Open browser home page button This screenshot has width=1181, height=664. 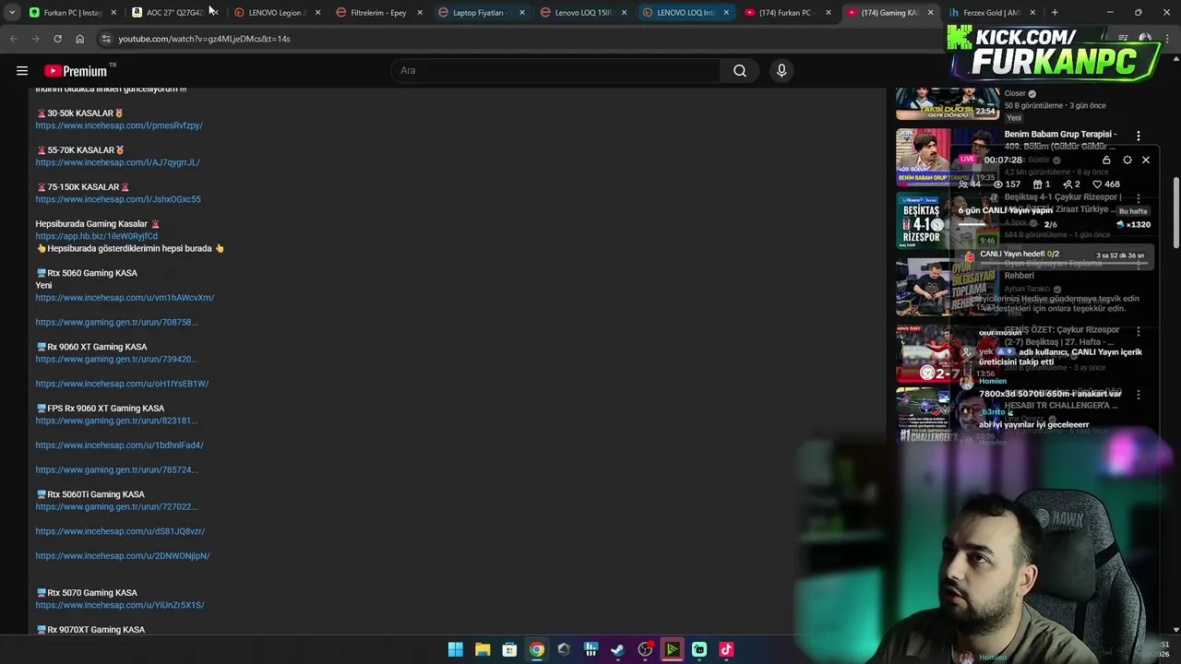79,39
